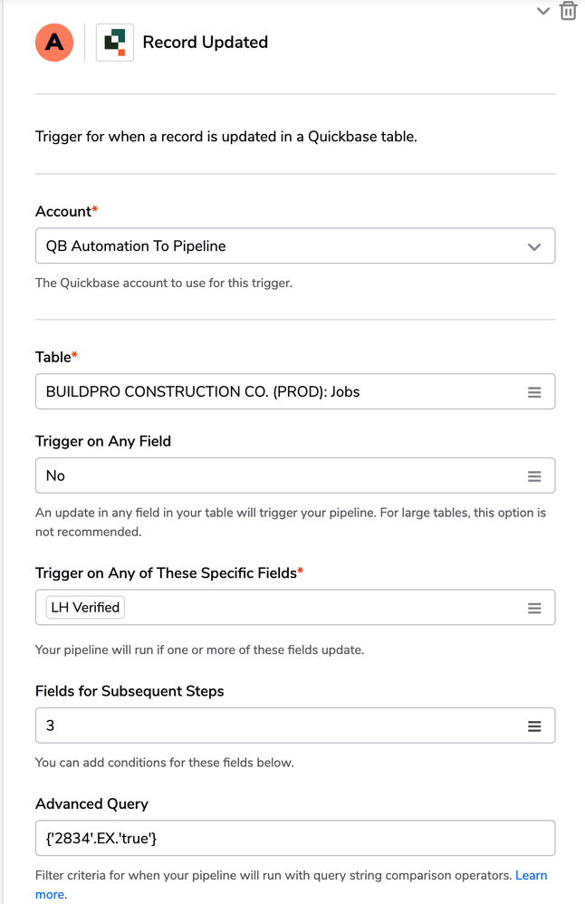Collapse the step using the top chevron
This screenshot has width=585, height=904.
click(x=543, y=10)
